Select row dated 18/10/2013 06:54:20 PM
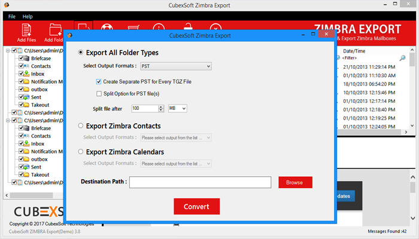 coord(369,84)
